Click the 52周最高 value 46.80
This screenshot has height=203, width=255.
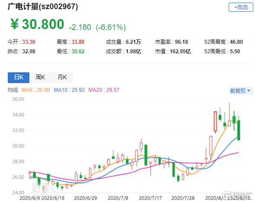236,42
